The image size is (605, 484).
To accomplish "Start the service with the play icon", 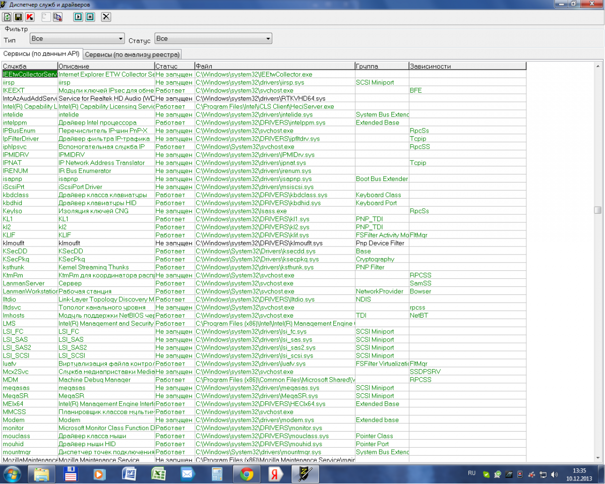I will point(78,17).
